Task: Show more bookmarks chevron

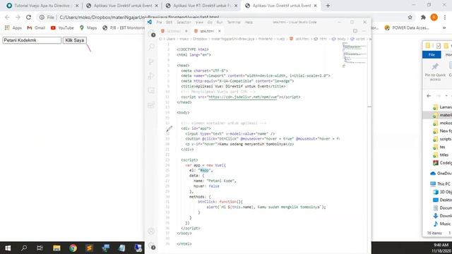Action: pos(444,28)
